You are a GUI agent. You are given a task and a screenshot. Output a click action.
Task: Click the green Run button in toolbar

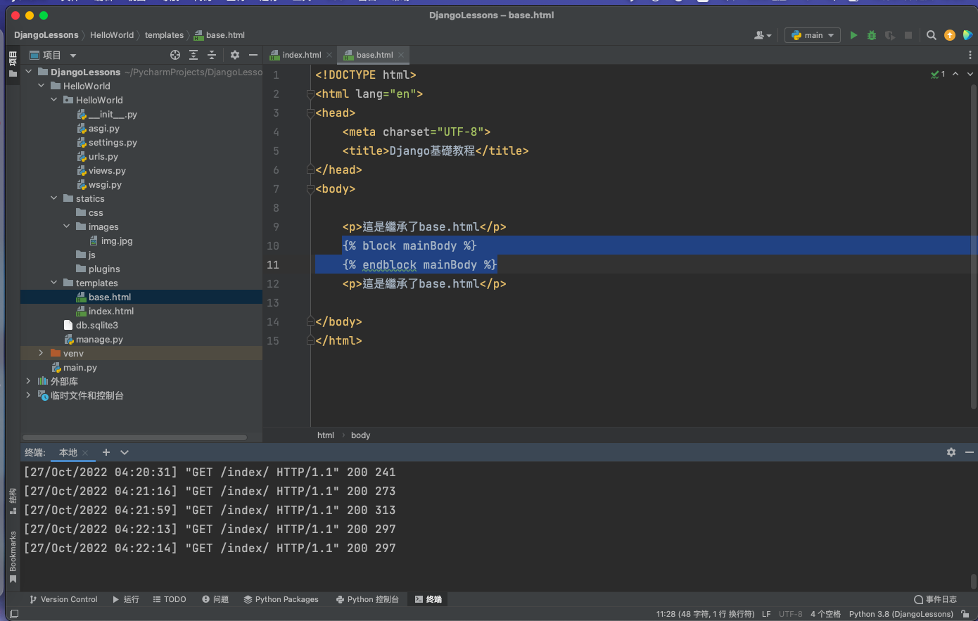point(853,35)
